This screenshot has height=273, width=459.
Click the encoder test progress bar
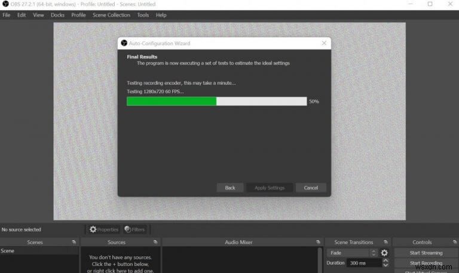click(216, 101)
